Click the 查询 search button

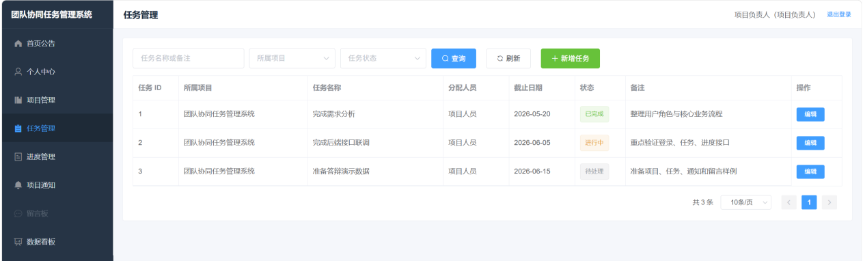tap(454, 59)
